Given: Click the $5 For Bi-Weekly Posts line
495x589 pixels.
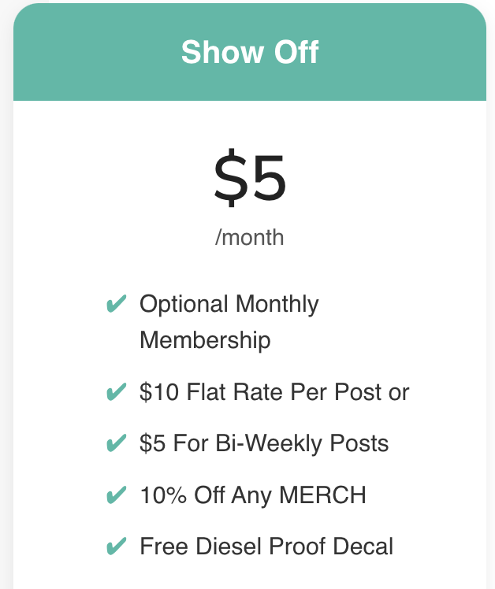Looking at the screenshot, I should pos(264,443).
